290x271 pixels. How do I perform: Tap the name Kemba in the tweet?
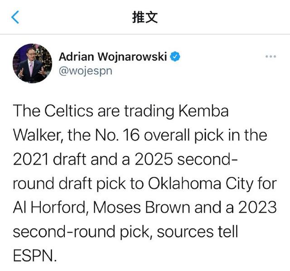pos(203,111)
